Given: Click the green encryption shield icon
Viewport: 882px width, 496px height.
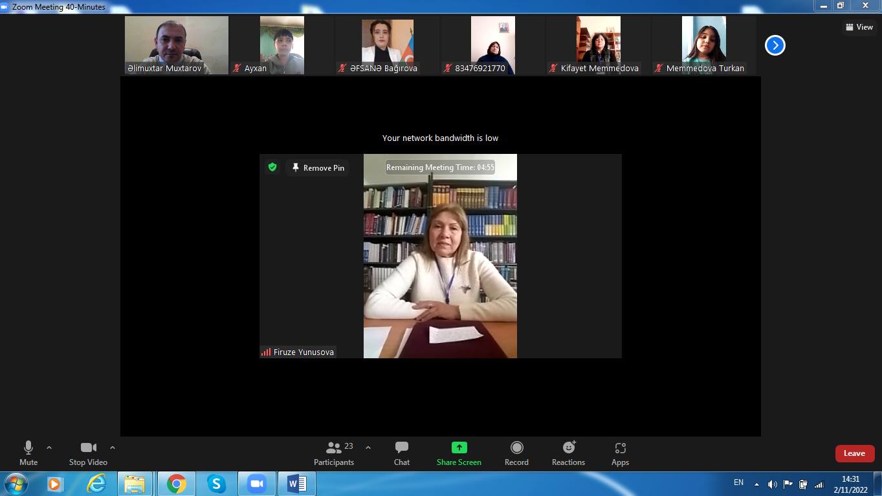Looking at the screenshot, I should tap(272, 167).
